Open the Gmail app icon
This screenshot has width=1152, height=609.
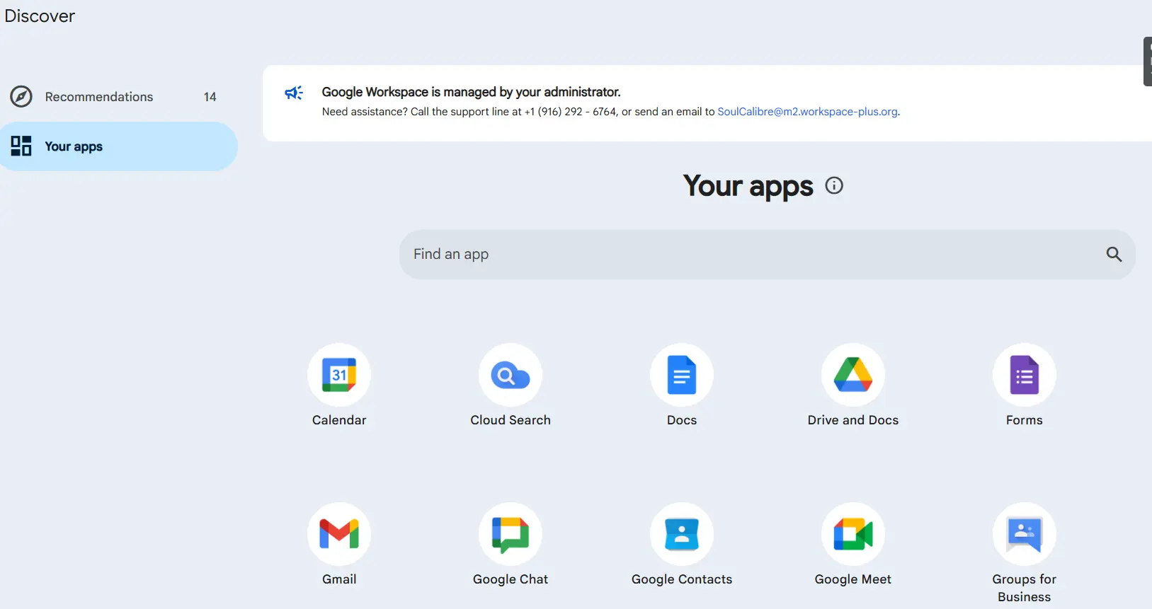(x=339, y=534)
